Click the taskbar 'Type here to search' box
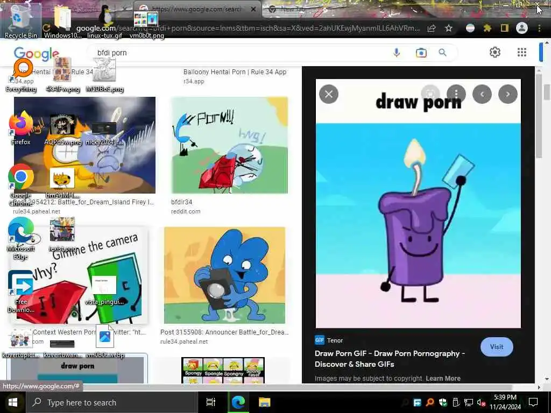Image resolution: width=551 pixels, height=413 pixels. [x=112, y=402]
